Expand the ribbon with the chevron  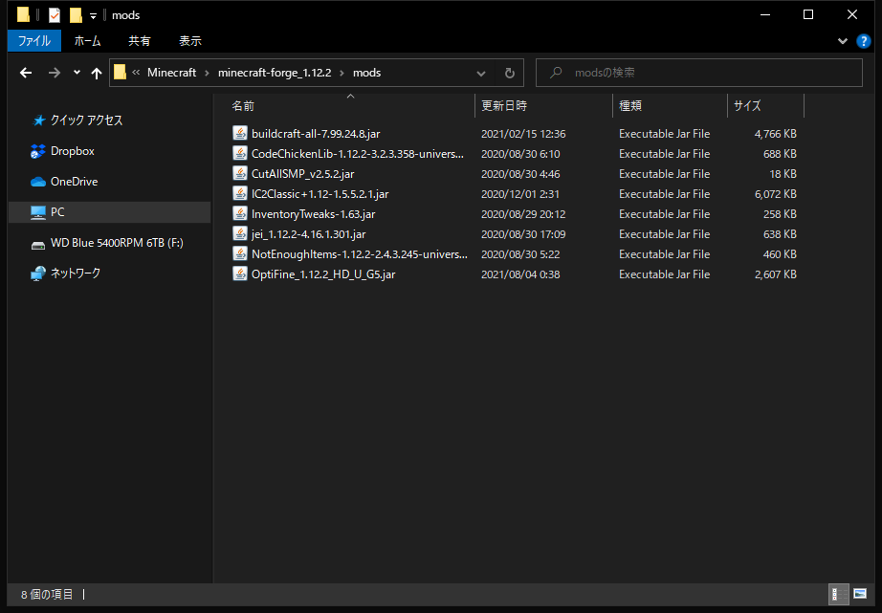[843, 41]
